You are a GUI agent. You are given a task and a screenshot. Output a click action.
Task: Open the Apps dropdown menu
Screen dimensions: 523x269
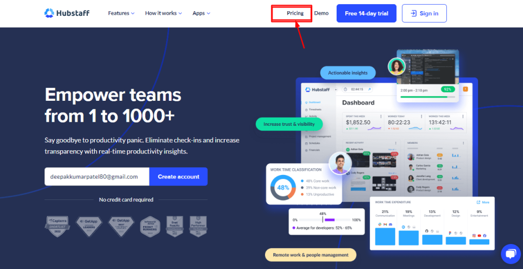(x=201, y=13)
